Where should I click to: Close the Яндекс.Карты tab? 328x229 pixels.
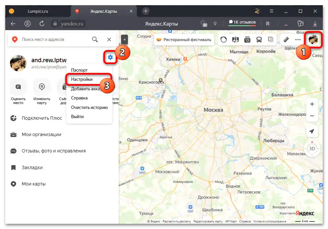(x=131, y=11)
